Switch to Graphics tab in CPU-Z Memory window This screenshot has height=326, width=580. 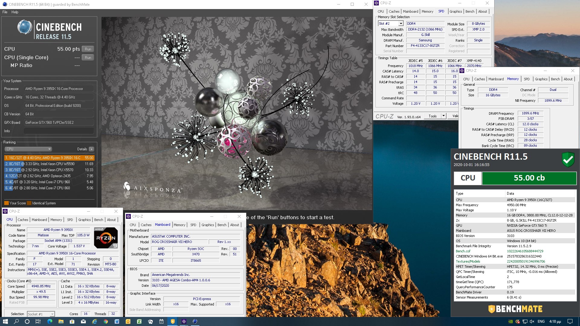tap(541, 79)
